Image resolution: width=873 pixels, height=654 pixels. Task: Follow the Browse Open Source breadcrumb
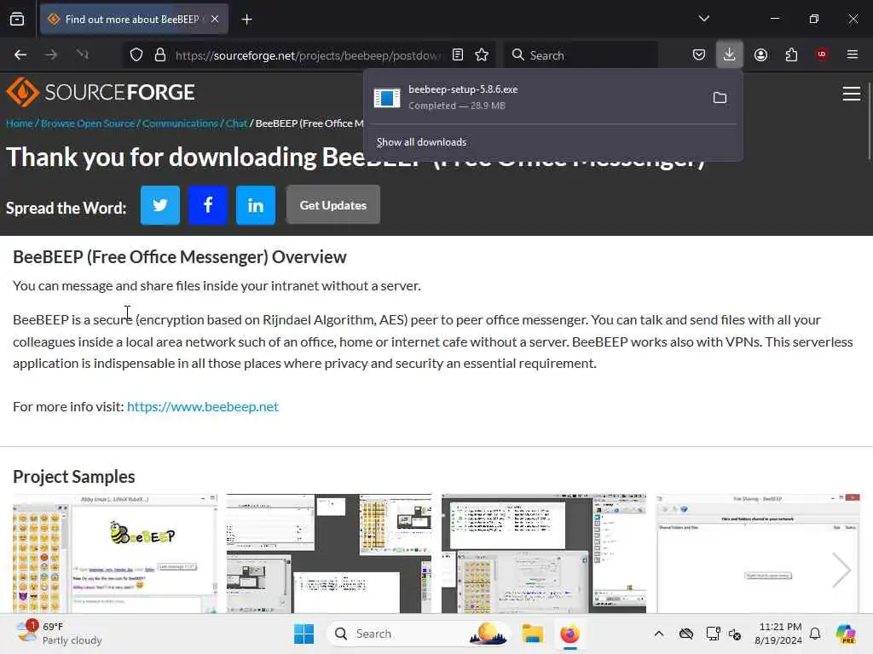point(88,123)
